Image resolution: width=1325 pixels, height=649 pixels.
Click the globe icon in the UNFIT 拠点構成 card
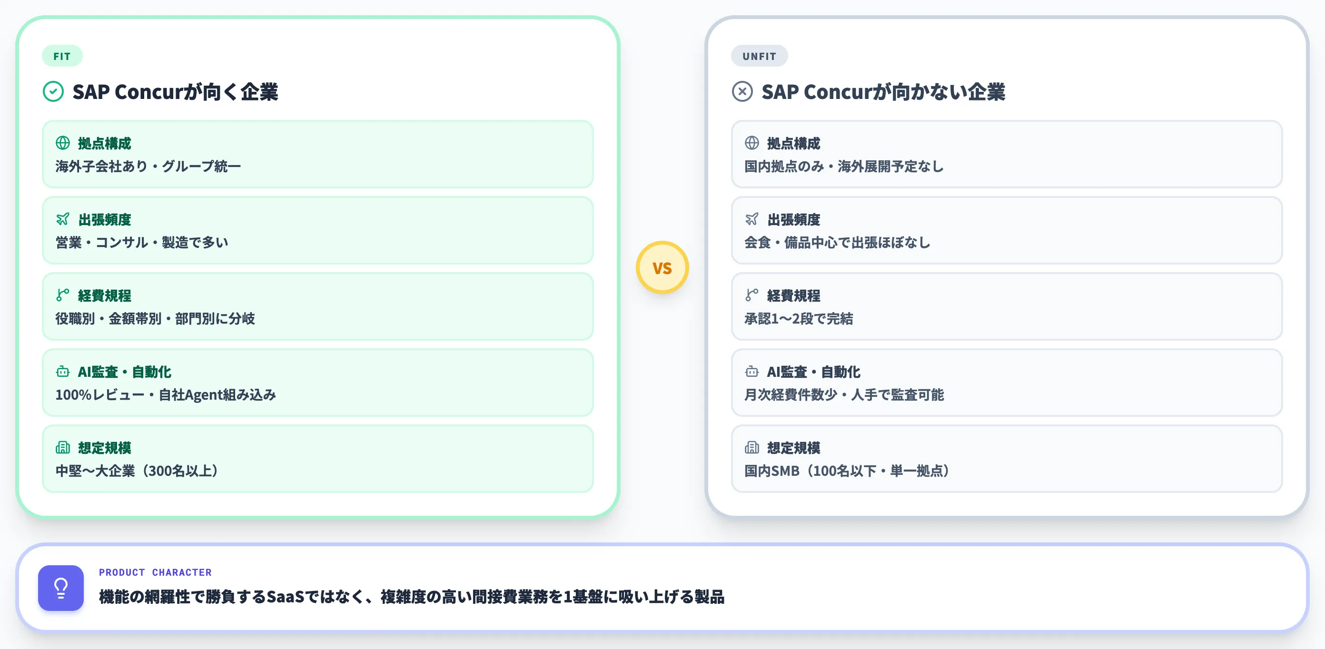pos(752,143)
